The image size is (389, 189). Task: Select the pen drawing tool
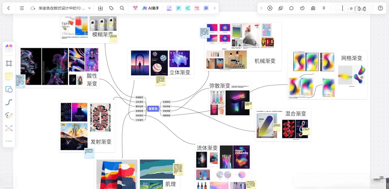(9, 115)
